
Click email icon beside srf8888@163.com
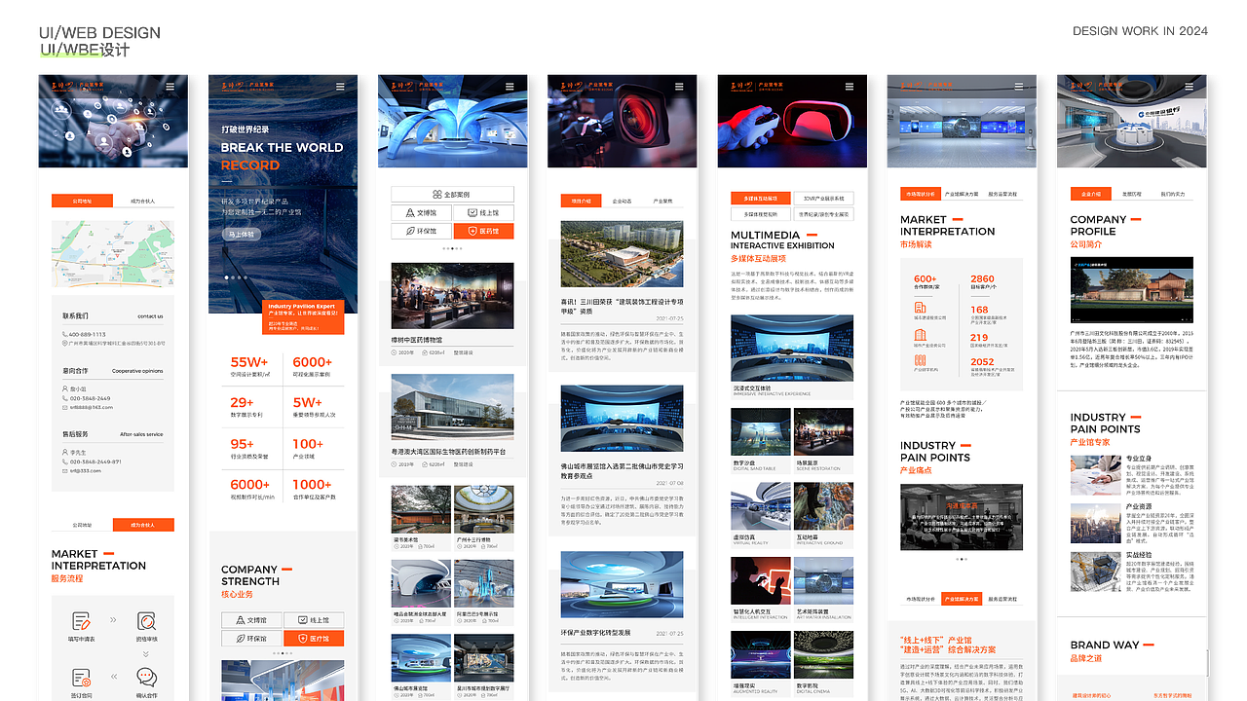(65, 407)
